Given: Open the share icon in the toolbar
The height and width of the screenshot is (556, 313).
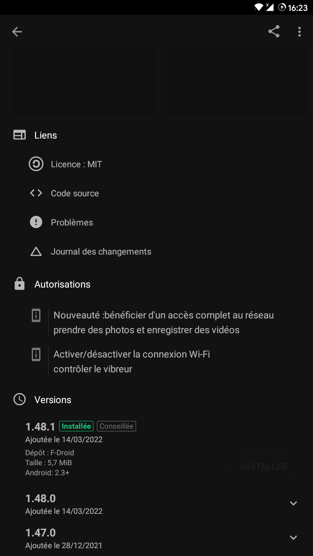Looking at the screenshot, I should point(274,31).
